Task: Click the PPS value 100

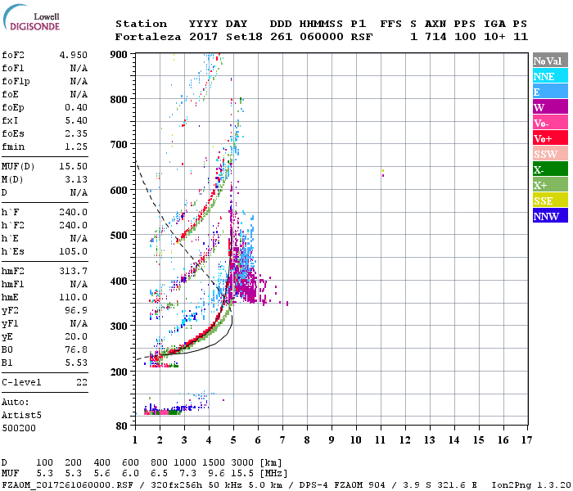Action: (465, 37)
